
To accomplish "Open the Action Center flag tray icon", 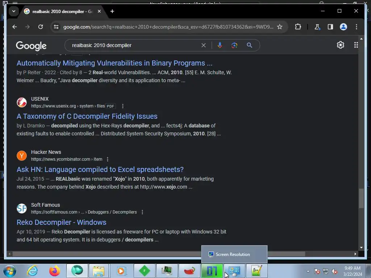I will pos(317,271).
